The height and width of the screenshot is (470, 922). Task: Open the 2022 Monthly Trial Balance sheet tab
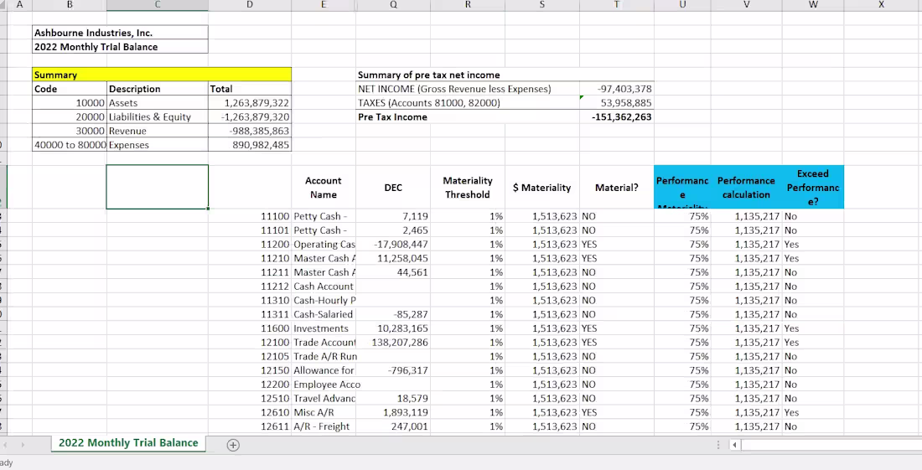128,443
